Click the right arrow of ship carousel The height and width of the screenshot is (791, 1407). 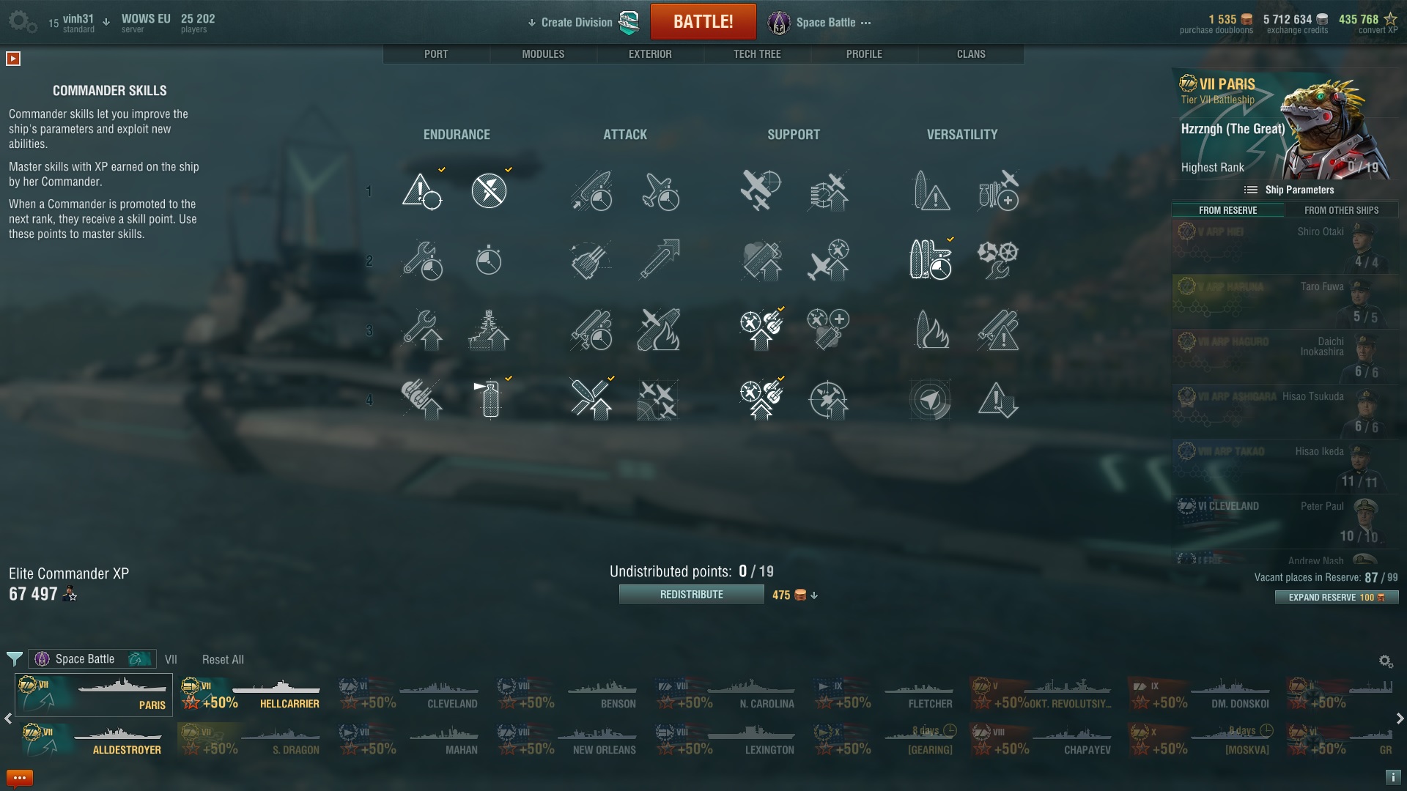pyautogui.click(x=1400, y=718)
